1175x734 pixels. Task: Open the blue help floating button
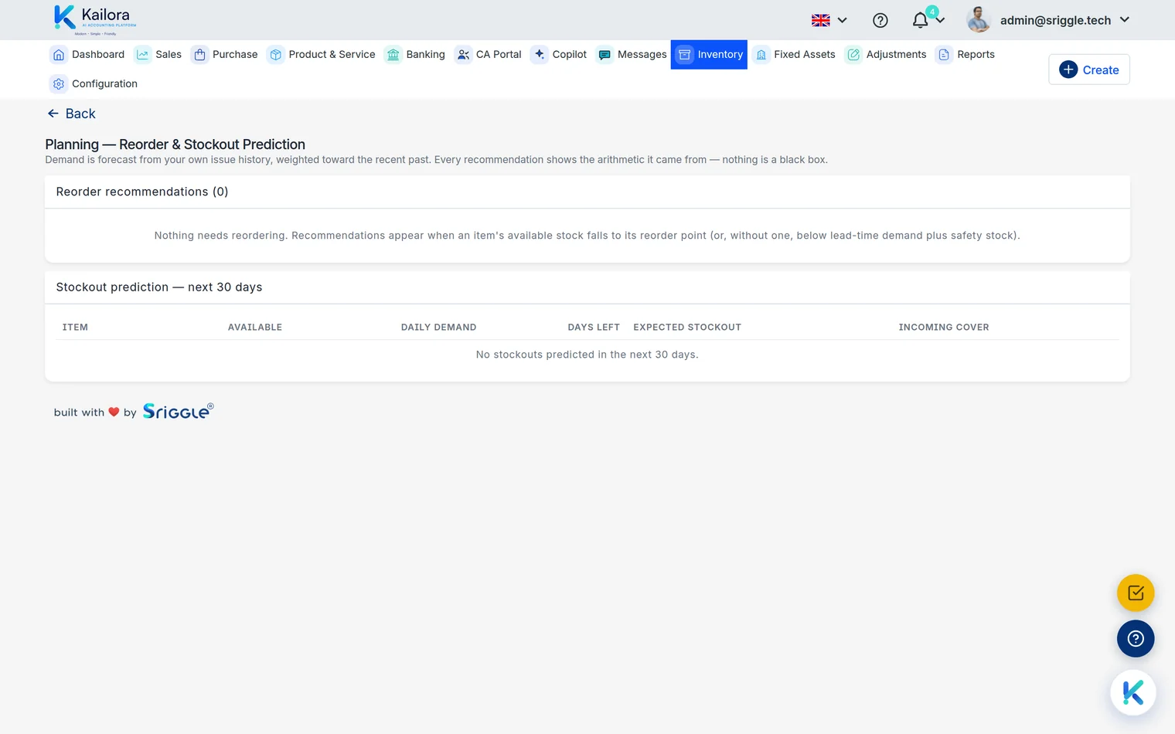pos(1136,639)
